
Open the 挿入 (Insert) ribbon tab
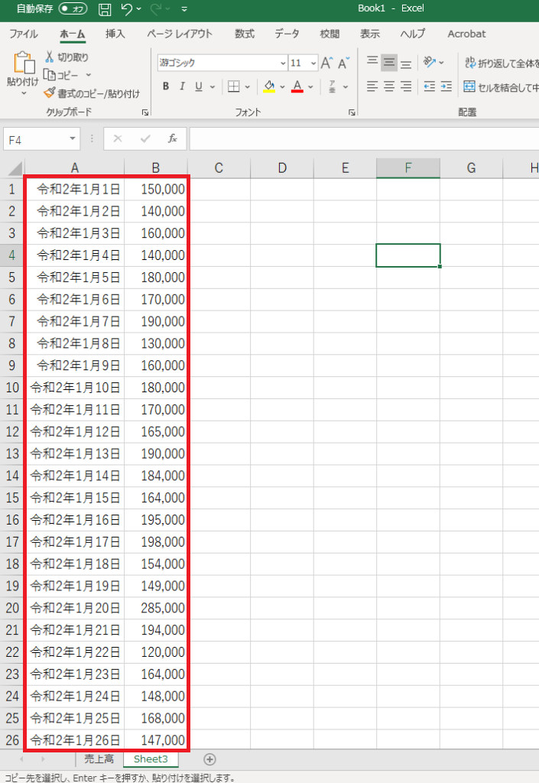pyautogui.click(x=115, y=34)
